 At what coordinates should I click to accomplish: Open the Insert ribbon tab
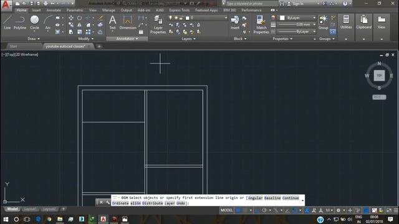pyautogui.click(x=36, y=10)
